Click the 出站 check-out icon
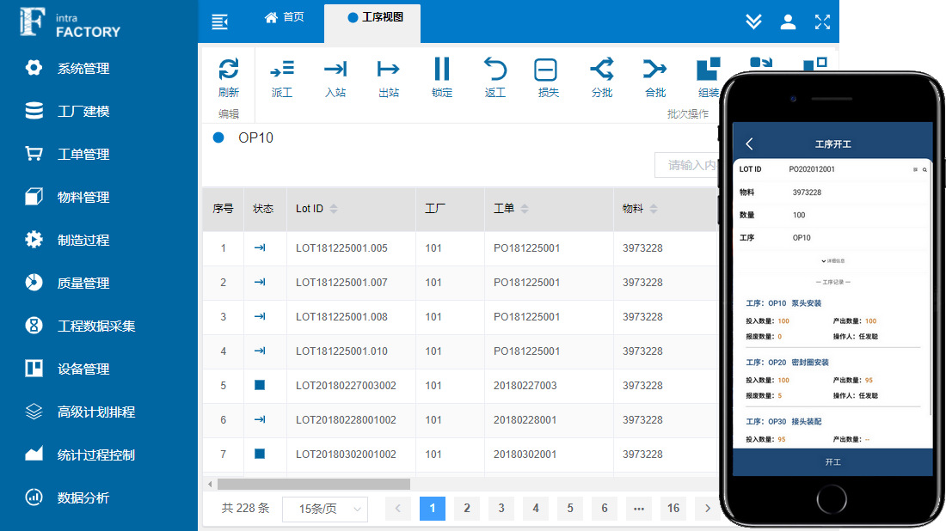946x531 pixels. coord(389,70)
